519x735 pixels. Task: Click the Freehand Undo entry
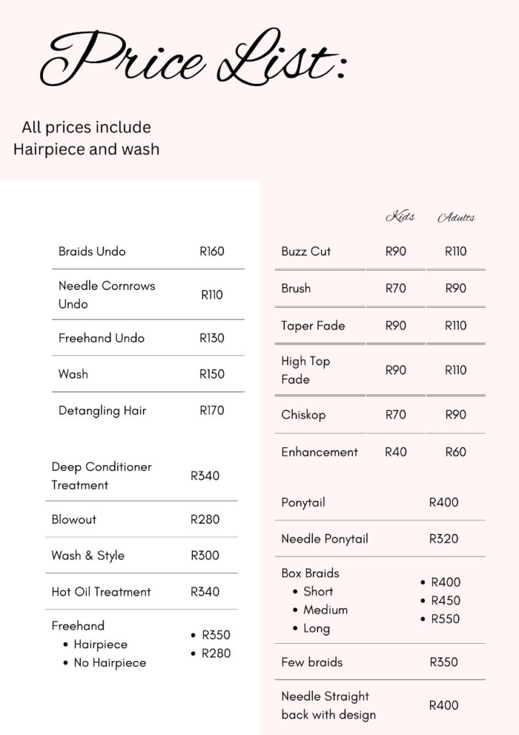pos(101,338)
